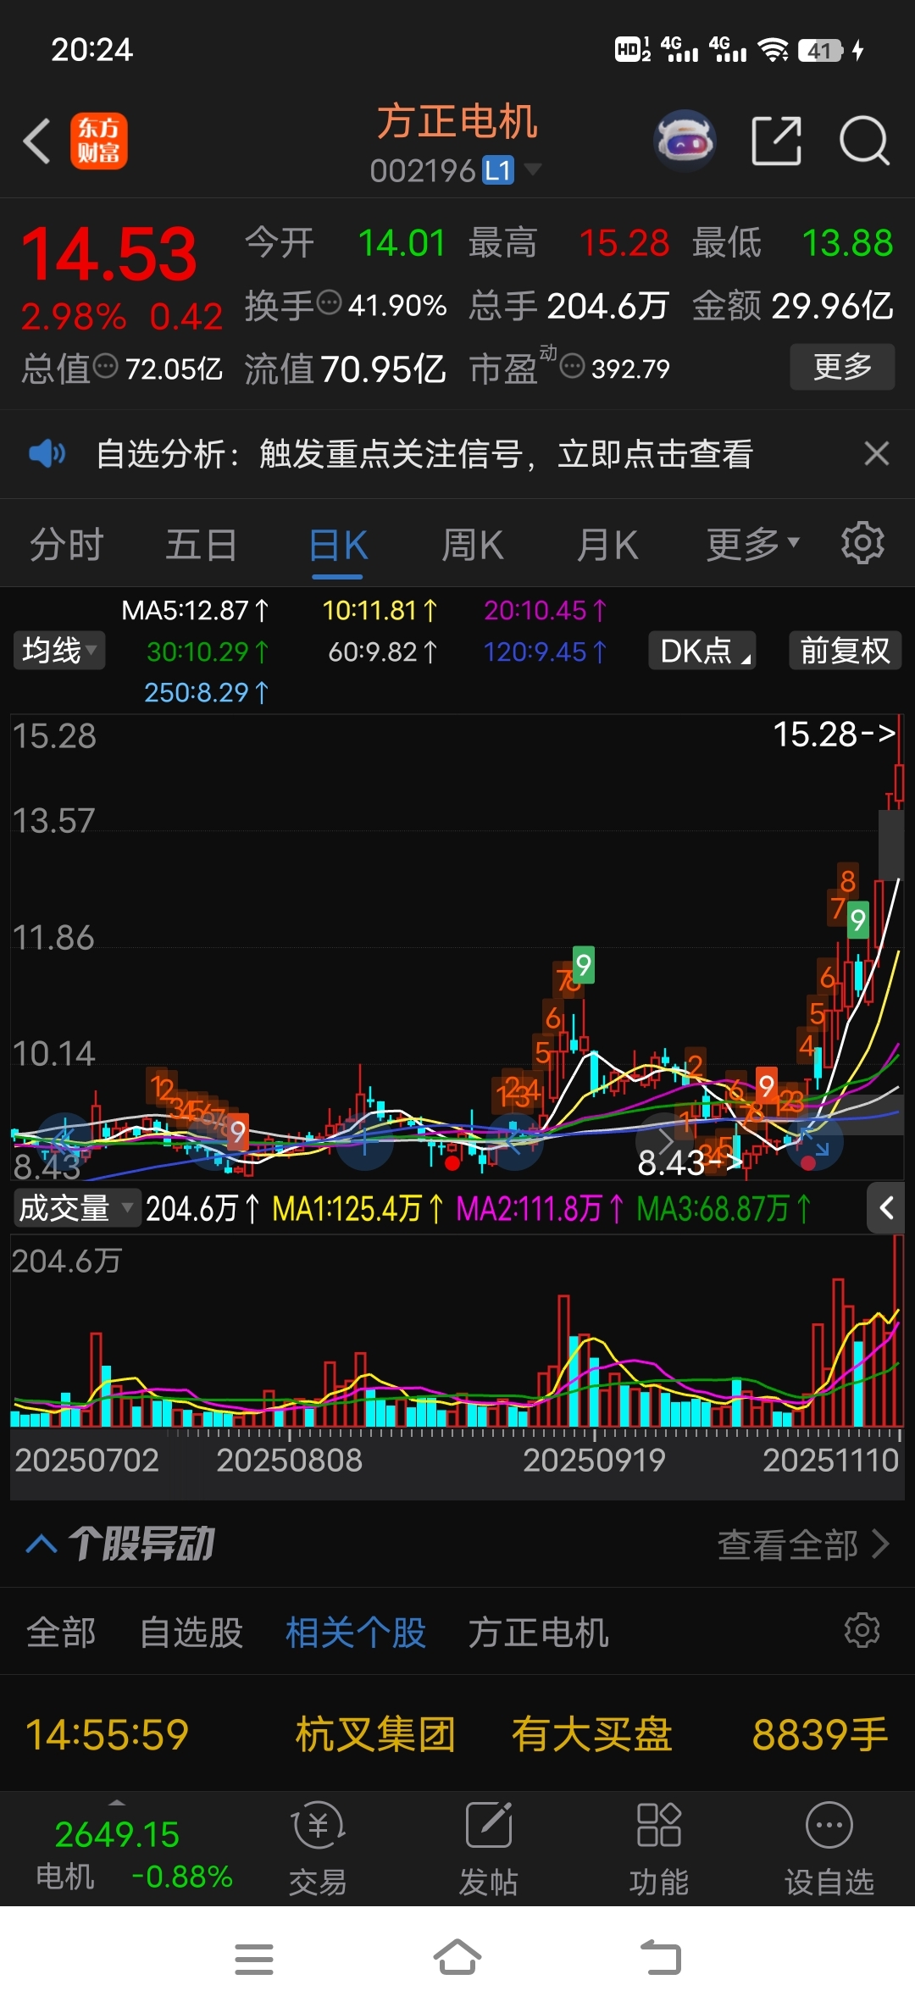Viewport: 915px width, 2013px height.
Task: Tap the 换手 info circle icon
Action: click(329, 302)
